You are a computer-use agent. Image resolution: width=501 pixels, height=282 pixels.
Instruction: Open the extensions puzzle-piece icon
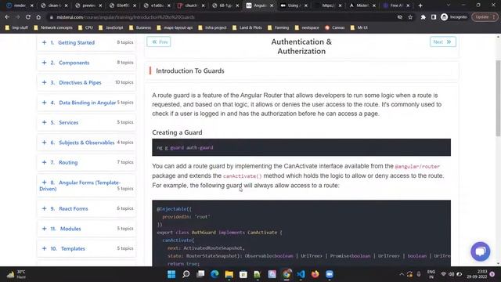coord(423,17)
